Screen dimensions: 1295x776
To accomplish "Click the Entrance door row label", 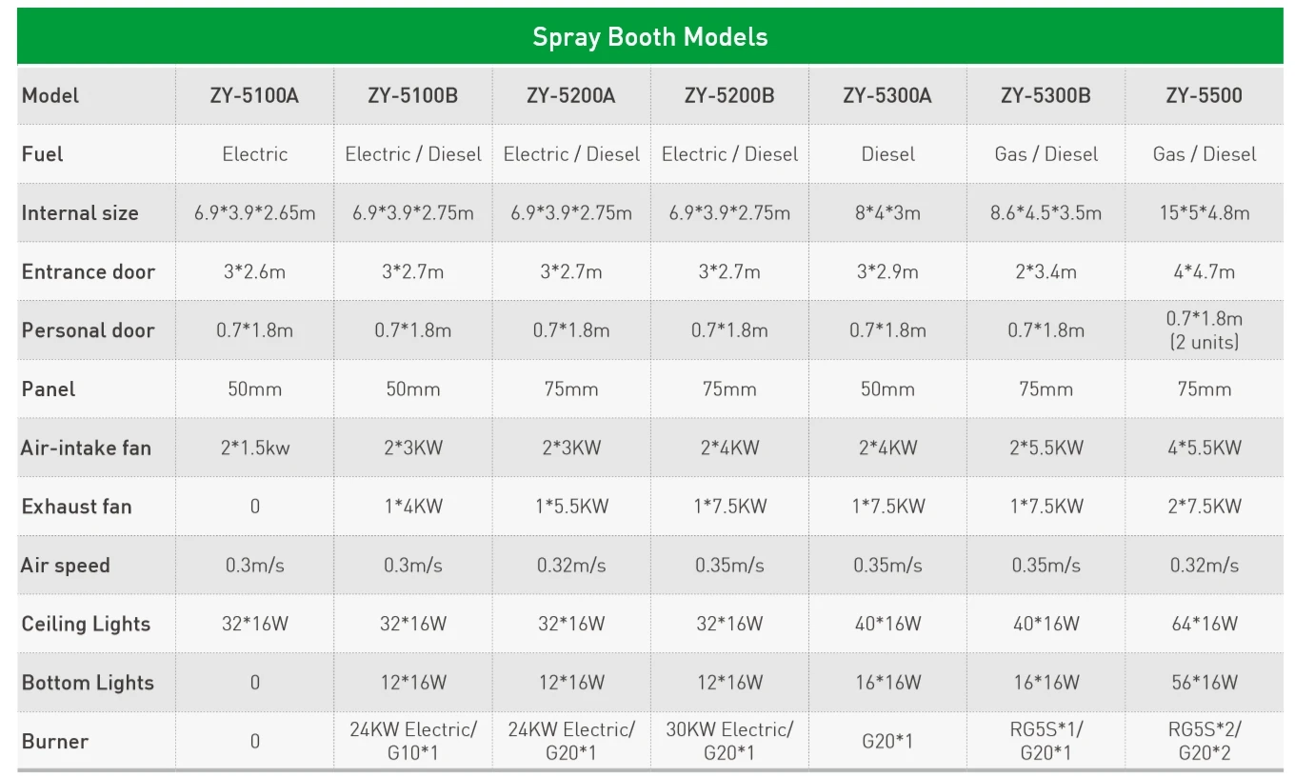I will (x=88, y=271).
